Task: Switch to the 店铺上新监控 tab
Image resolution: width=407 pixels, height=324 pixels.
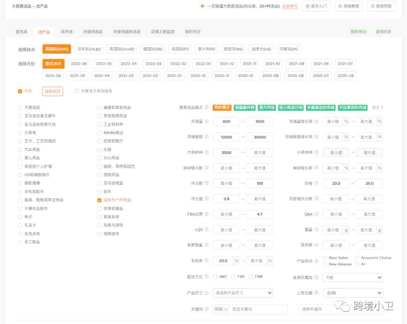Action: 163,32
